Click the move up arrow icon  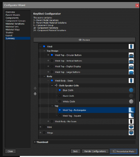click(x=35, y=88)
